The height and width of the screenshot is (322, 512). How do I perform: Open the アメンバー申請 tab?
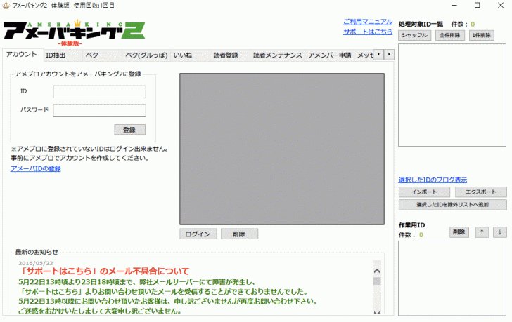pos(329,55)
